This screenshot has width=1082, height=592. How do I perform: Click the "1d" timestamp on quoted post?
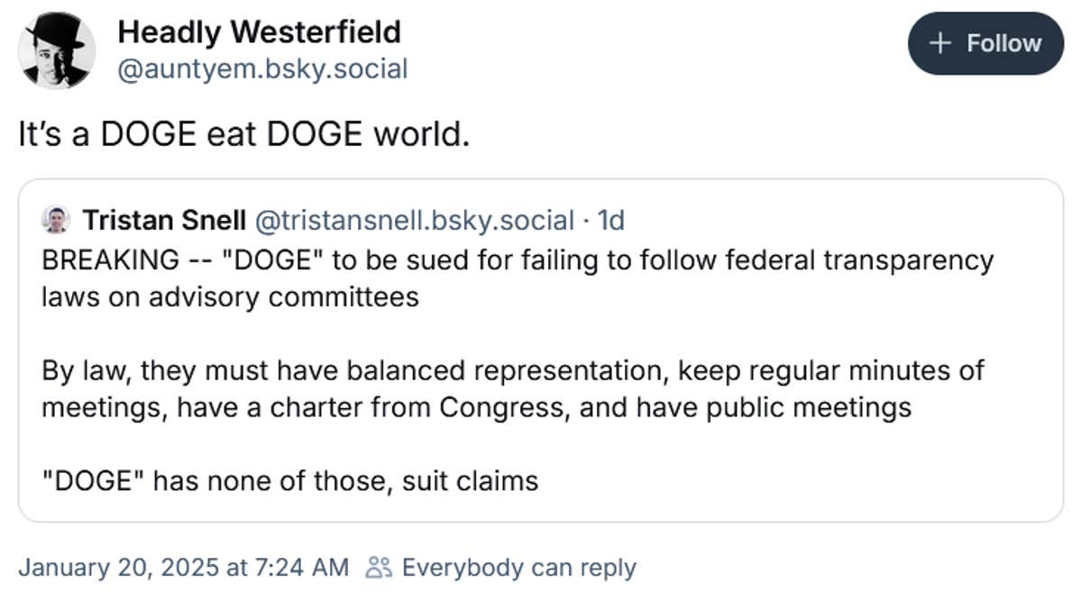click(x=611, y=220)
